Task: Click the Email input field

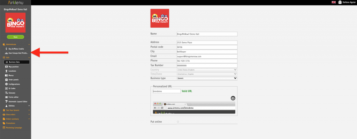Action: click(207, 56)
